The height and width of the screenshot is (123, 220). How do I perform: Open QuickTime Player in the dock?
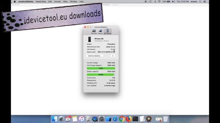(95, 119)
